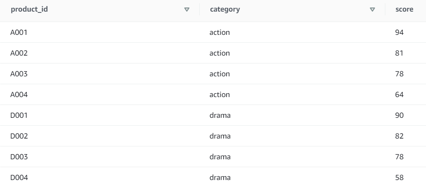Screen dimensions: 426x185
Task: Click the score value 58
Action: [x=399, y=178]
